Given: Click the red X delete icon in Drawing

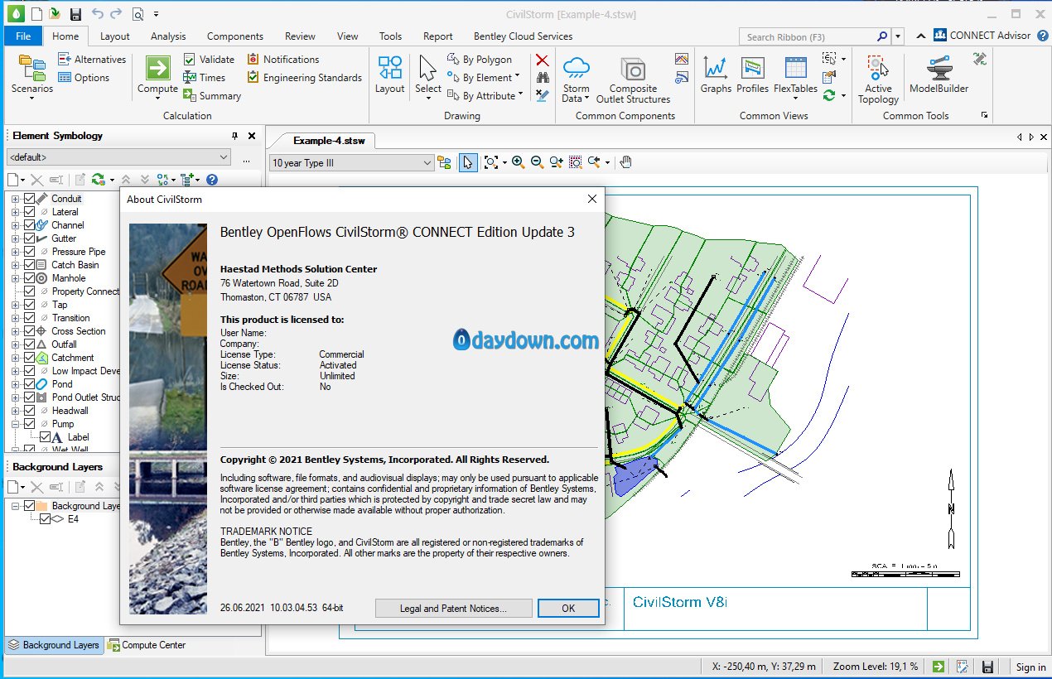Looking at the screenshot, I should (542, 60).
